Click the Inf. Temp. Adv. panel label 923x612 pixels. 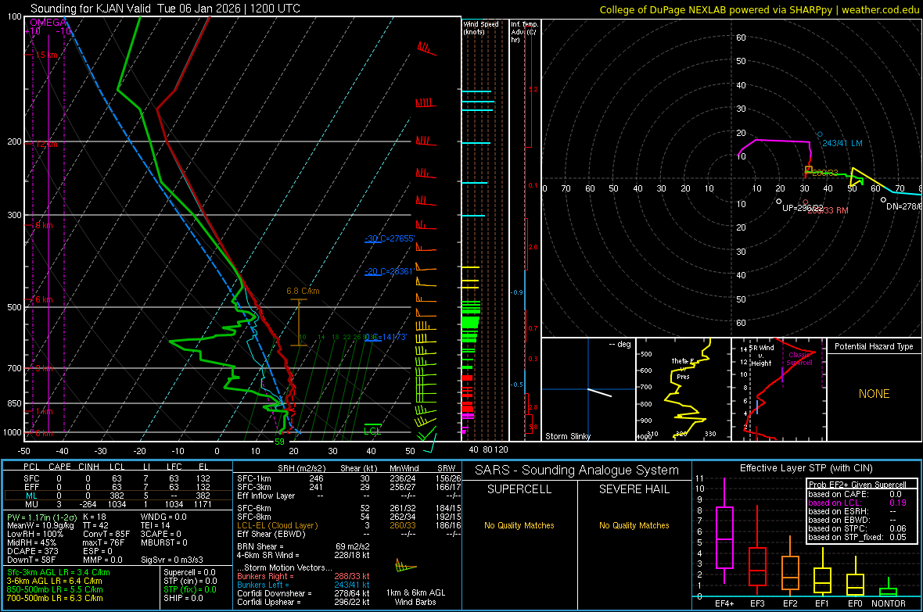(524, 32)
